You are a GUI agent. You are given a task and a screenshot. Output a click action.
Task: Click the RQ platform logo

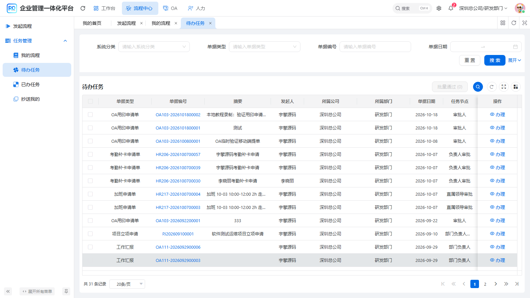click(12, 8)
